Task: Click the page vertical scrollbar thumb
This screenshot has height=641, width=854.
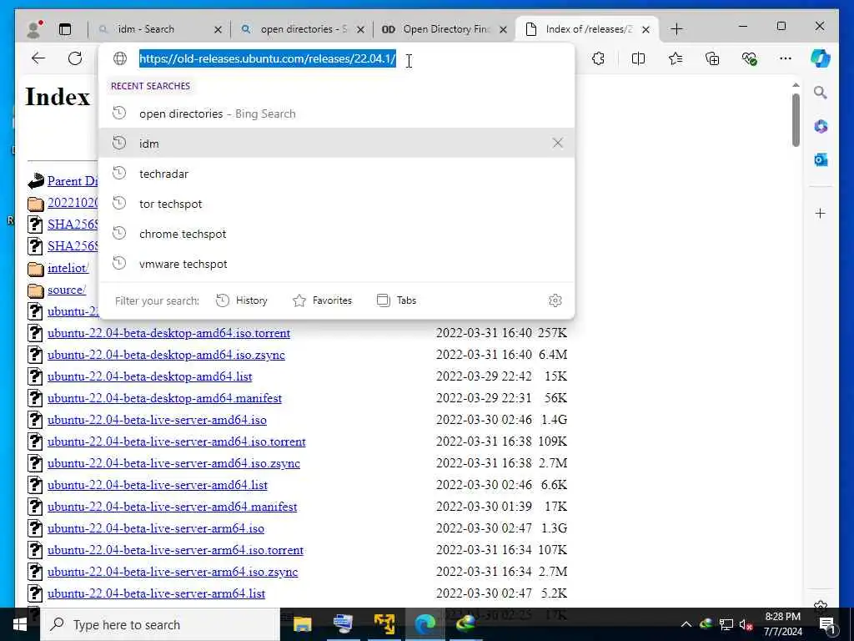Action: click(796, 120)
